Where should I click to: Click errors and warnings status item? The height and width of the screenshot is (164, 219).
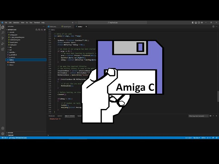coord(4,138)
